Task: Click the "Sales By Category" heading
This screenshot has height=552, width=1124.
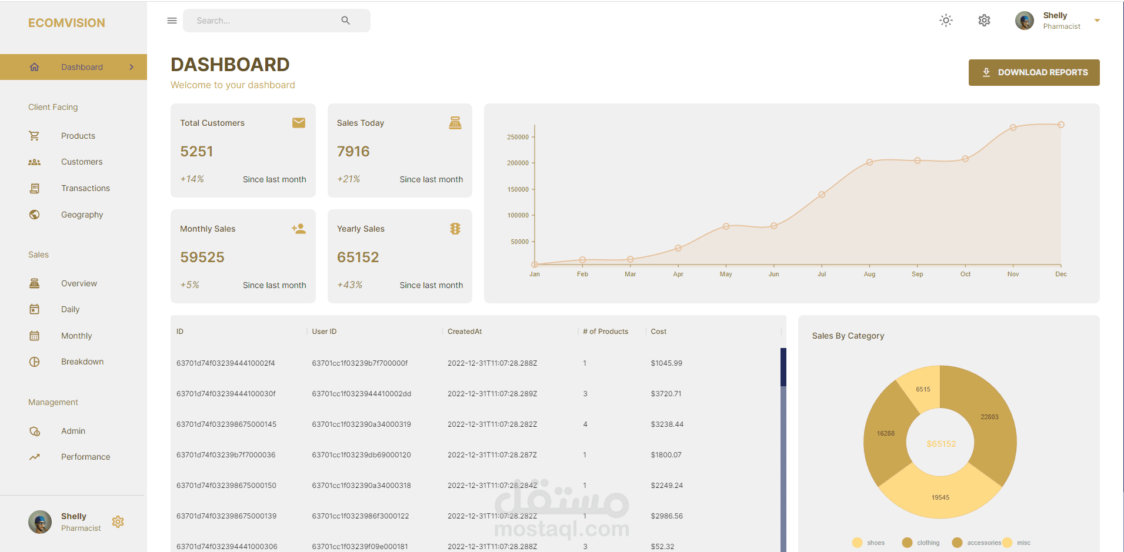Action: pos(848,336)
